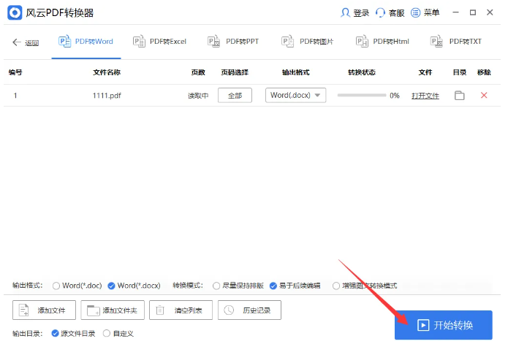
Task: Open the output folder icon for 1111.pdf
Action: pos(459,96)
